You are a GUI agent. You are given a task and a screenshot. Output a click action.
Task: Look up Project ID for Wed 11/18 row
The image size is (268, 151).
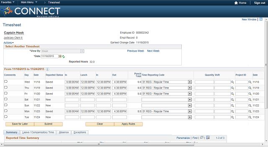(x=250, y=82)
